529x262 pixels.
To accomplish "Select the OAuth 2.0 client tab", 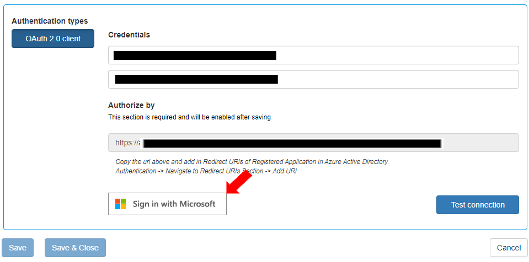I will tap(53, 39).
